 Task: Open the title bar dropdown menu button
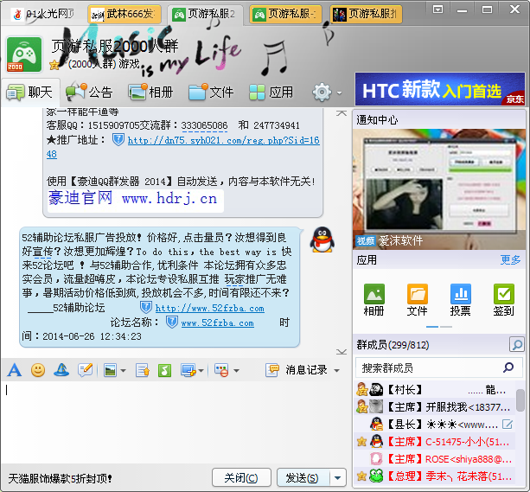click(x=437, y=10)
